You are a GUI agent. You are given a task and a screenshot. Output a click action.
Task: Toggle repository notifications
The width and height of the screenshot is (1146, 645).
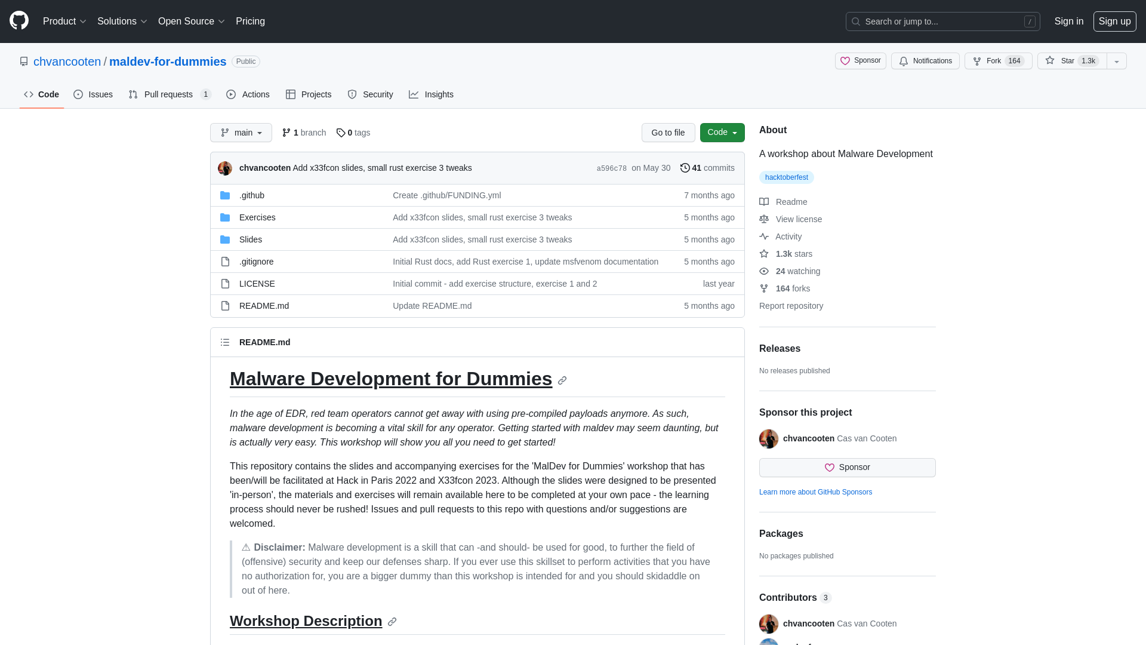pyautogui.click(x=925, y=61)
